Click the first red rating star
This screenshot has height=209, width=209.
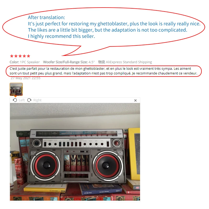(12, 56)
